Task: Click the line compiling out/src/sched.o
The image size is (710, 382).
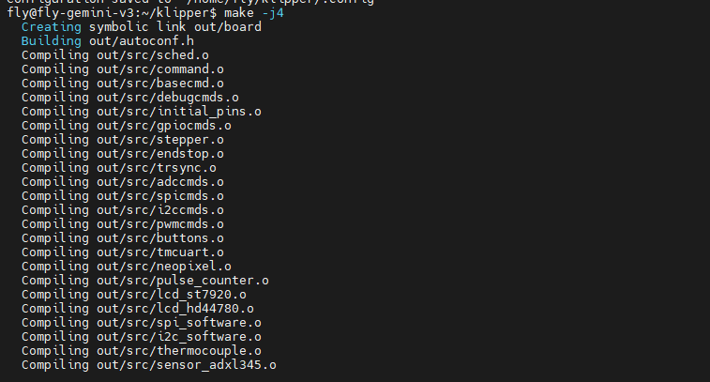Action: coord(114,55)
